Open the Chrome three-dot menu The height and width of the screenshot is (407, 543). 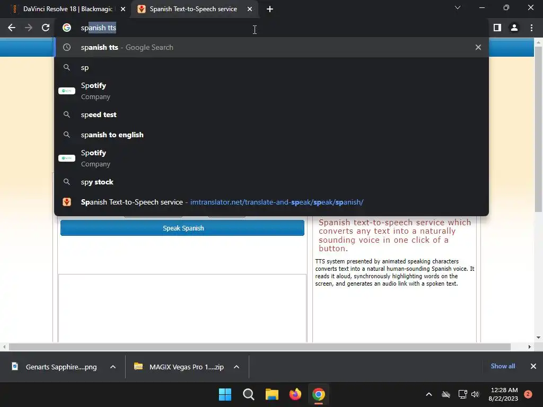click(x=531, y=28)
